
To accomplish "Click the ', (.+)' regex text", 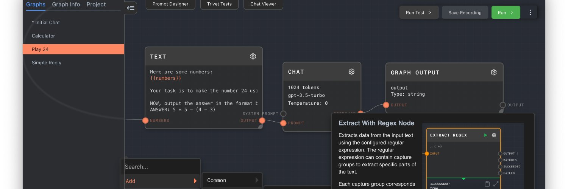I will point(436,146).
